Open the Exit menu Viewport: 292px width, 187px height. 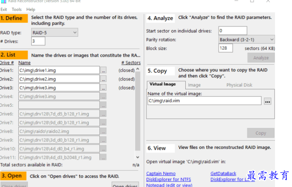tap(4, 10)
